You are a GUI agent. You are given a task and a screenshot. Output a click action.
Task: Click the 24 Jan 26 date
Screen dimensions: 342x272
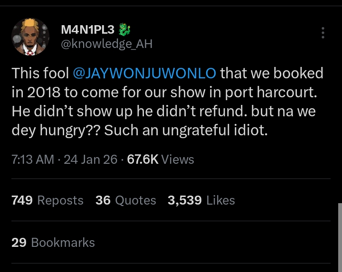pos(90,159)
